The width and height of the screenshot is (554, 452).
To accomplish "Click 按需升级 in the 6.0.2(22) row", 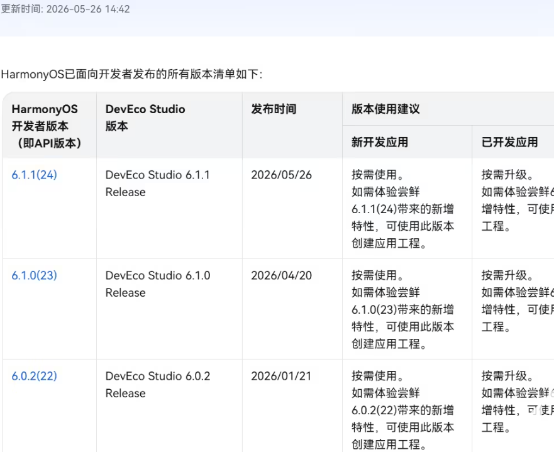I will [507, 376].
